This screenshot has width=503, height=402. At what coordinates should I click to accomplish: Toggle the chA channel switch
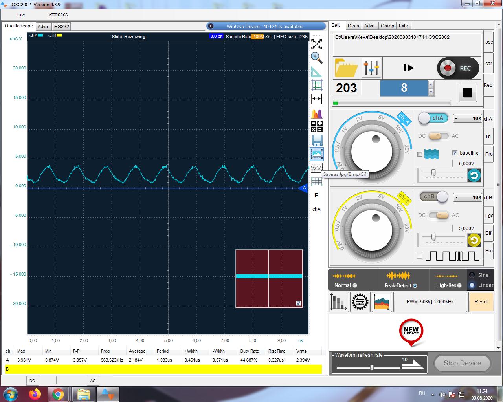pos(433,118)
